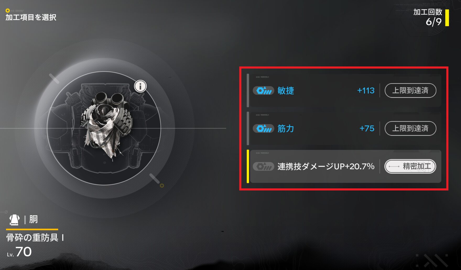
Task: Click the 胴 body armor slot icon
Action: (15, 220)
